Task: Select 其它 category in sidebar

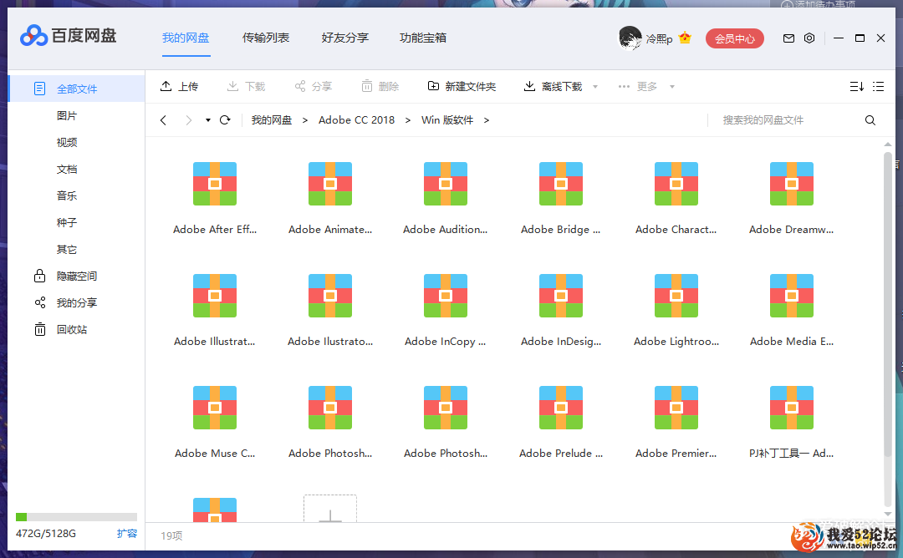Action: point(67,249)
